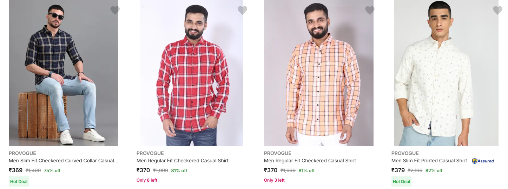Open red checkered shirt product image
Viewport: 508px width, 189px height.
[x=191, y=73]
